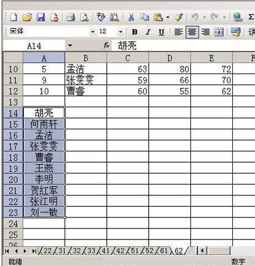Viewport: 255px width, 266px height.
Task: Expand the Name Box dropdown
Action: 70,45
